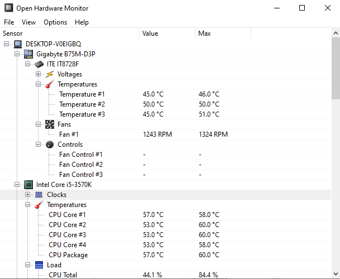Click the thermometer icon under Intel Core i5-3570K
The width and height of the screenshot is (340, 279).
point(39,205)
